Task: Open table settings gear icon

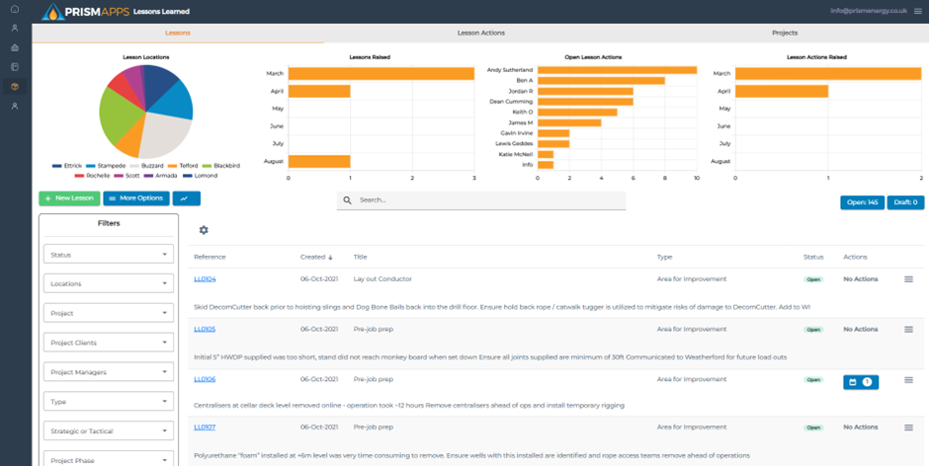Action: pos(204,230)
